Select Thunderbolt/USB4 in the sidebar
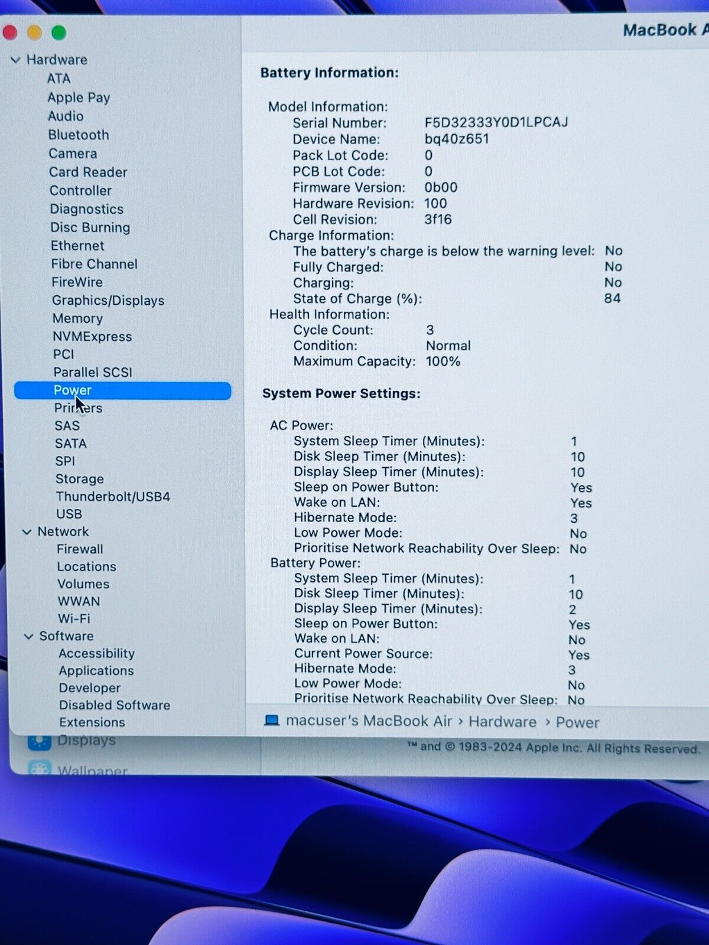Screen dimensions: 709x945 pos(113,497)
